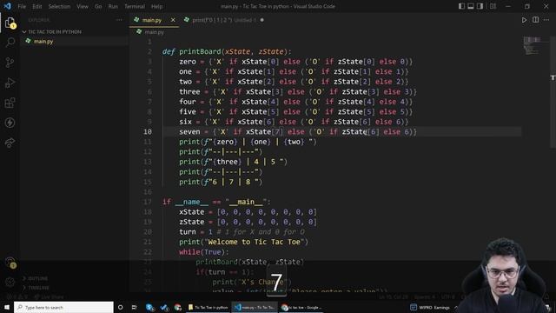Open pinned Chrome icon on taskbar
This screenshot has width=556, height=313.
[x=177, y=307]
